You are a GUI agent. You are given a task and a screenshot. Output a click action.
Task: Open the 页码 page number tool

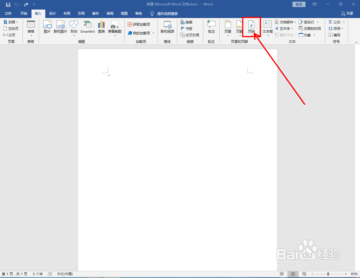coord(251,27)
